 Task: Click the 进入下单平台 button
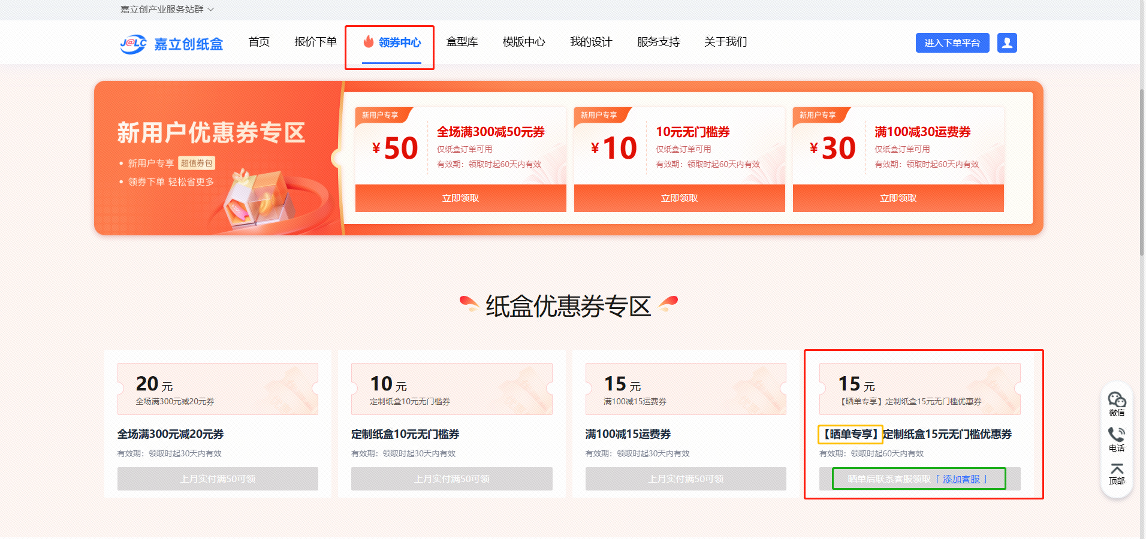click(x=952, y=43)
